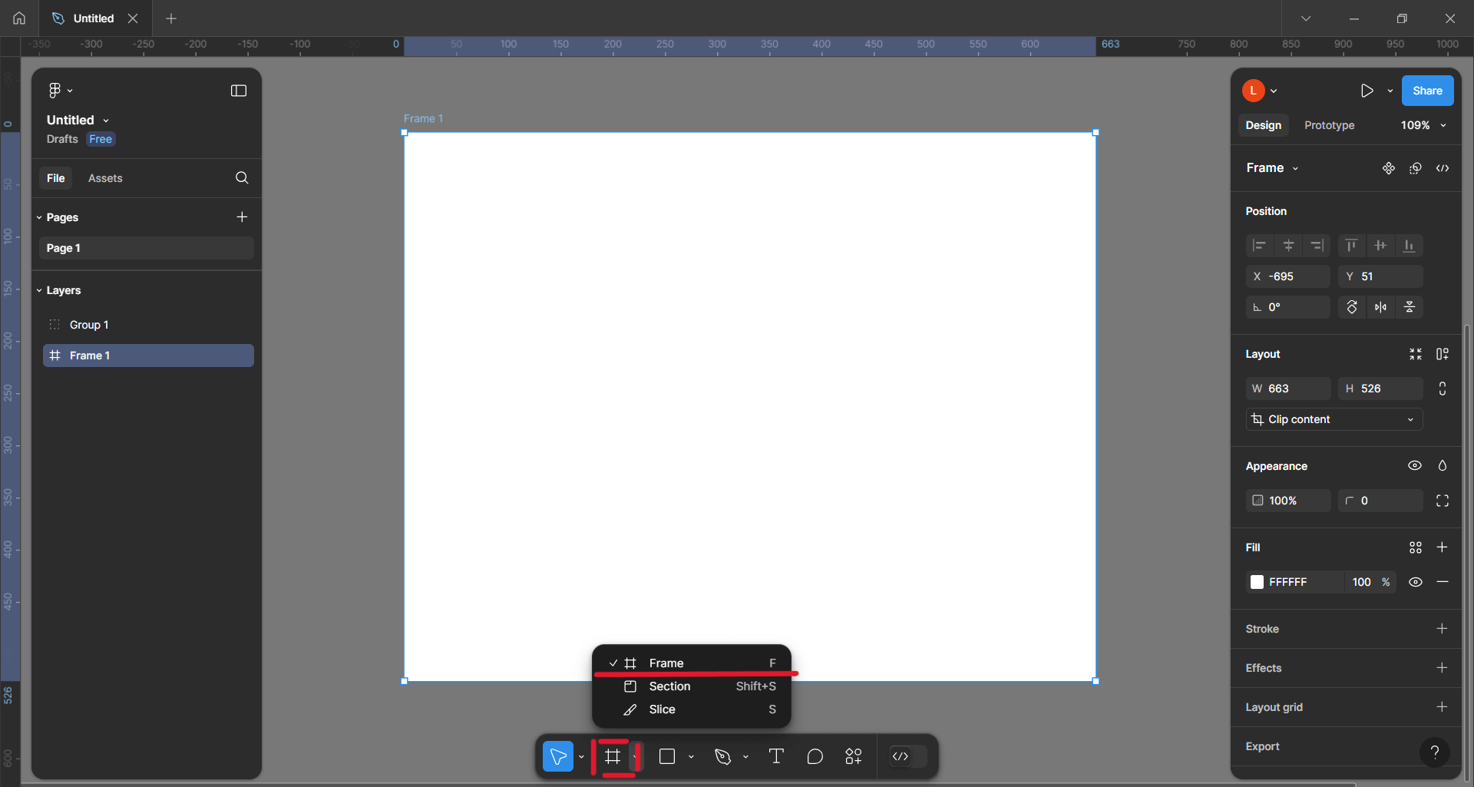
Task: Click the resize to fit icon
Action: pyautogui.click(x=1416, y=354)
